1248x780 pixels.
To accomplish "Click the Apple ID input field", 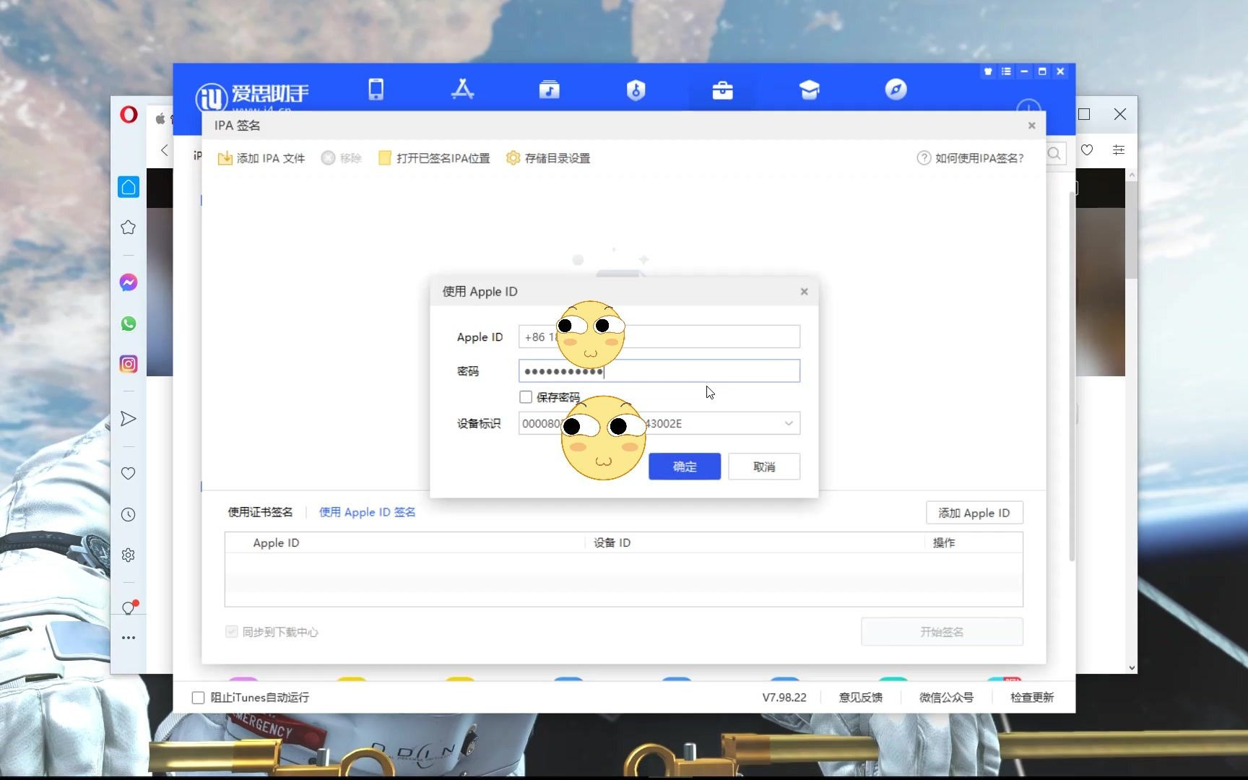I will (659, 337).
